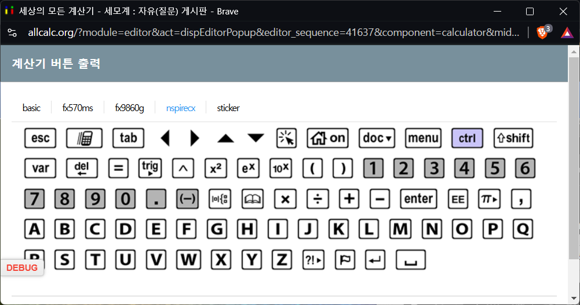580x305 pixels.
Task: Click the flag key icon
Action: click(x=345, y=260)
